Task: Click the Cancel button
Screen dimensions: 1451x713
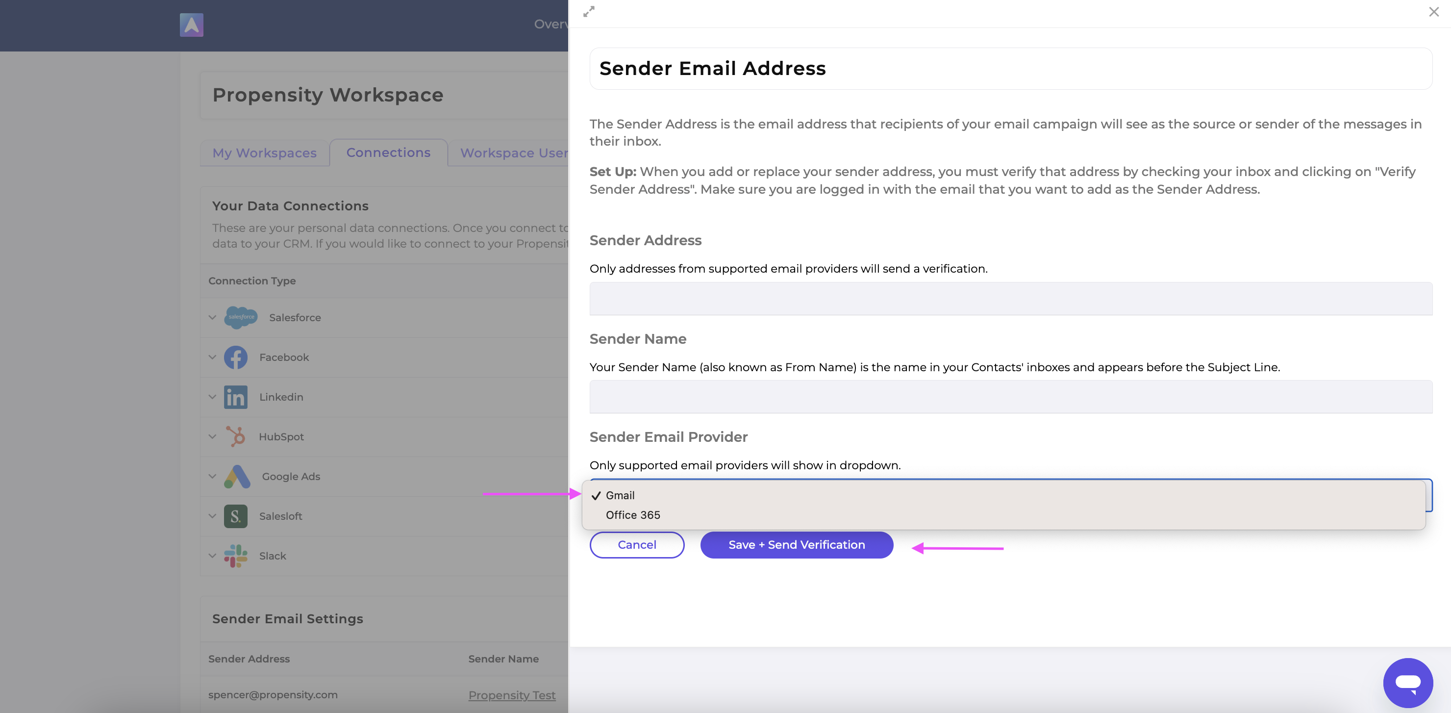Action: [636, 545]
